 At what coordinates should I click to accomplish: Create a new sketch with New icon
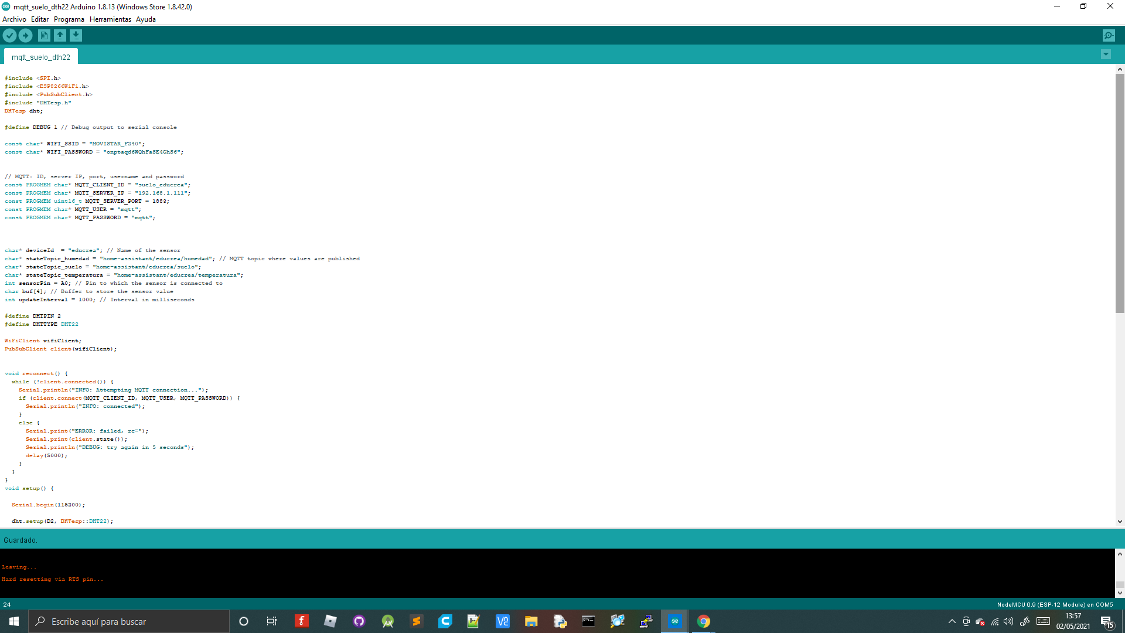(x=44, y=36)
